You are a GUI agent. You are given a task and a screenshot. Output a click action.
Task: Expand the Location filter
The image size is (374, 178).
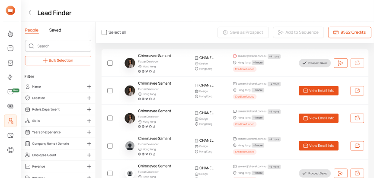pyautogui.click(x=89, y=98)
